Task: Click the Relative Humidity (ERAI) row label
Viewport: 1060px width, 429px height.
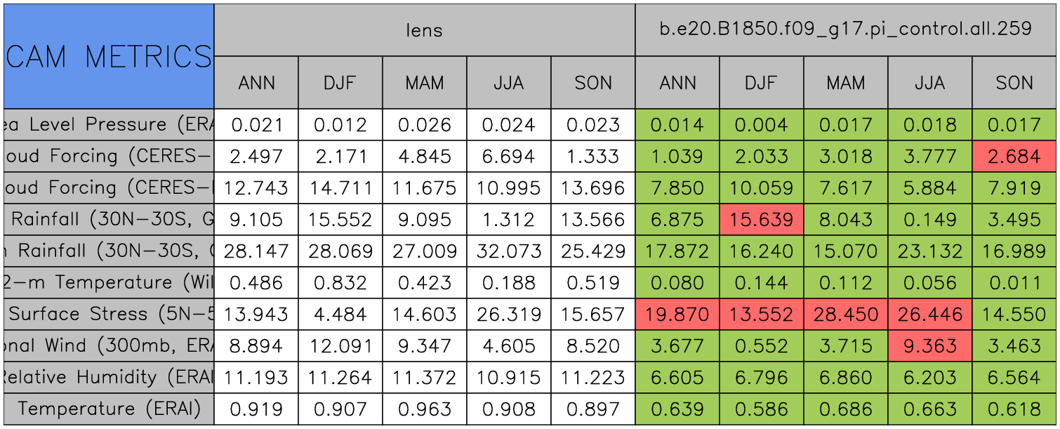Action: pyautogui.click(x=109, y=378)
